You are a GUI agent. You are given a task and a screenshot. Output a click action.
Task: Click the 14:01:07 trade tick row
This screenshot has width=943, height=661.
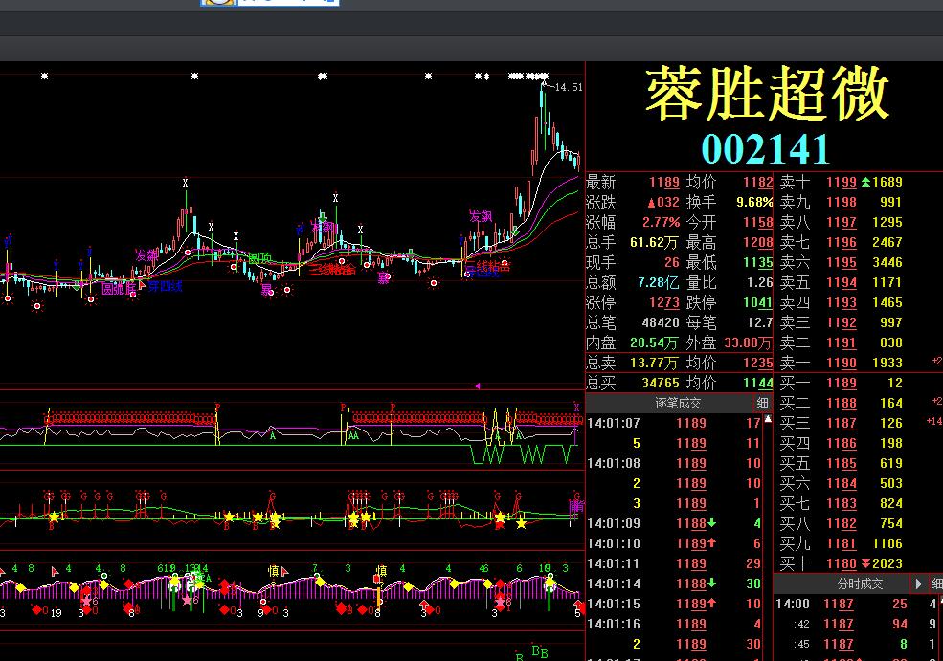(x=674, y=423)
